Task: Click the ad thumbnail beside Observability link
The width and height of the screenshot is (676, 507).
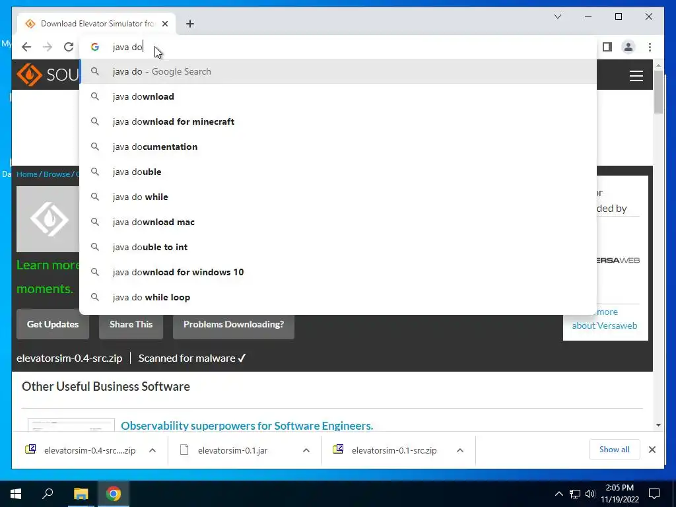Action: 71,424
